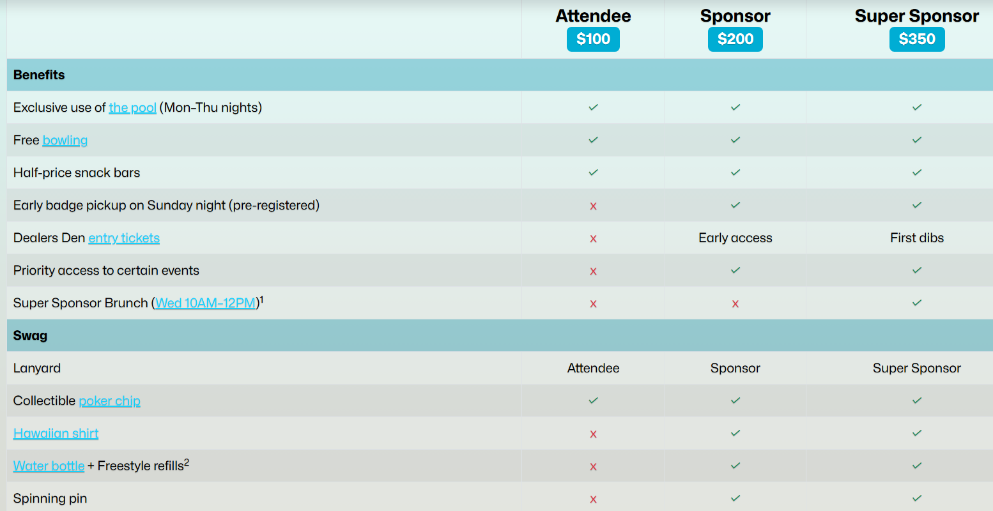
Task: Click Attendee red X for early badge pickup
Action: tap(593, 206)
